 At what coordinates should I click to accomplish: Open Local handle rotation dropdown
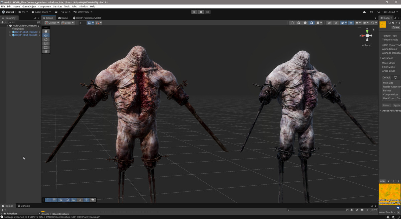click(68, 23)
